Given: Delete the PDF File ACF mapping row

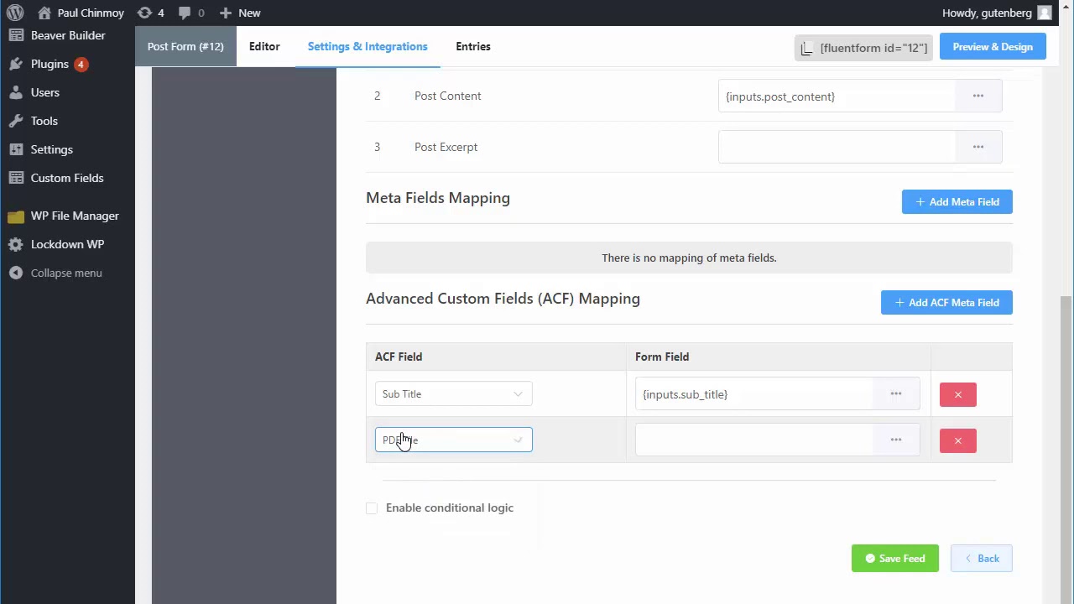Looking at the screenshot, I should [x=958, y=440].
